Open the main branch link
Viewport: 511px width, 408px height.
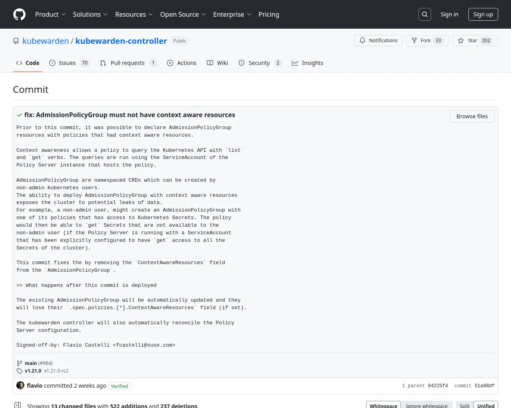[x=31, y=363]
